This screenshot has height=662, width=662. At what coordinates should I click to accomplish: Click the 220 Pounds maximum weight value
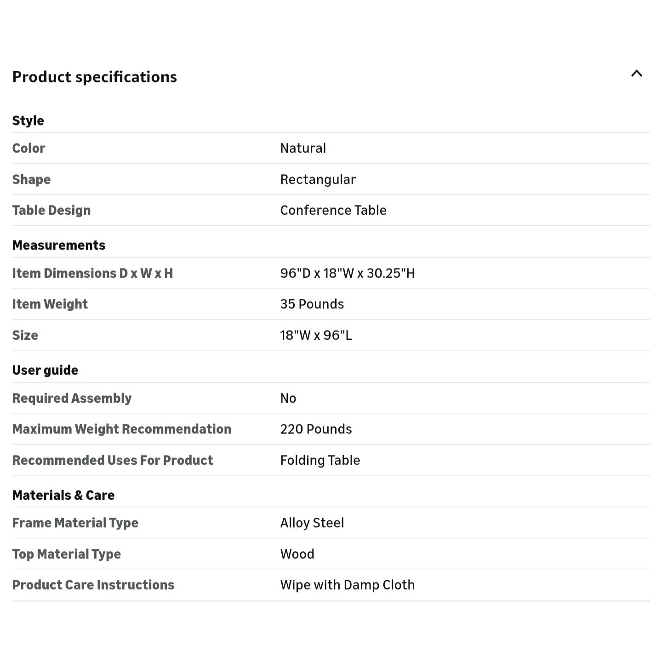click(316, 429)
